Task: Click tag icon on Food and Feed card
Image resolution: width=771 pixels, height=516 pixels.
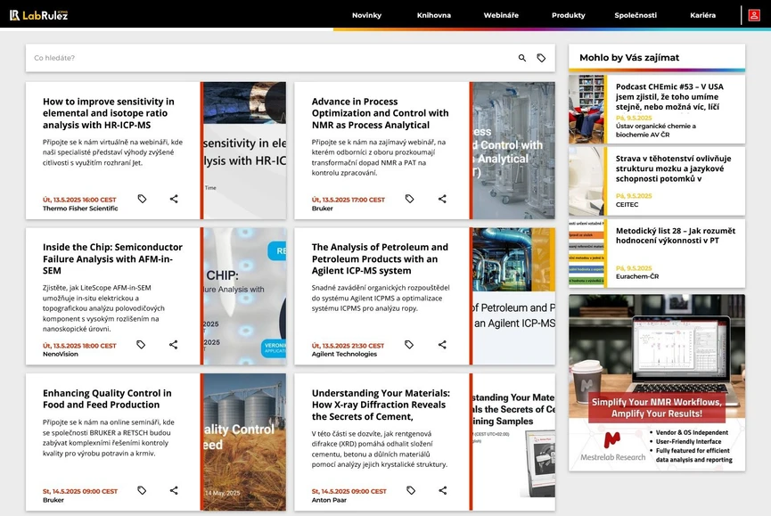Action: (142, 490)
